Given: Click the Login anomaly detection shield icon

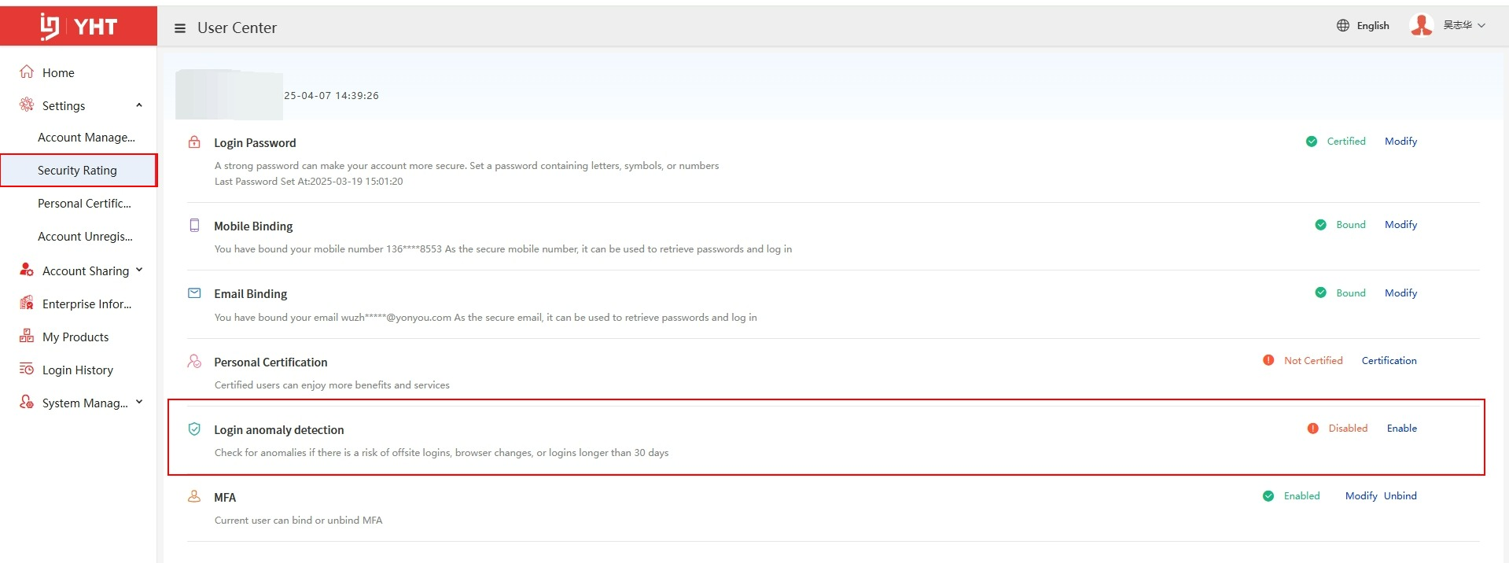Looking at the screenshot, I should (x=194, y=429).
